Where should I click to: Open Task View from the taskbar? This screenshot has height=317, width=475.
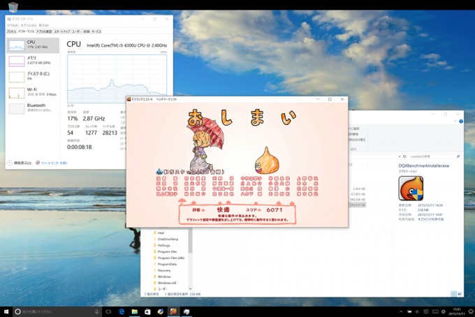[108, 311]
